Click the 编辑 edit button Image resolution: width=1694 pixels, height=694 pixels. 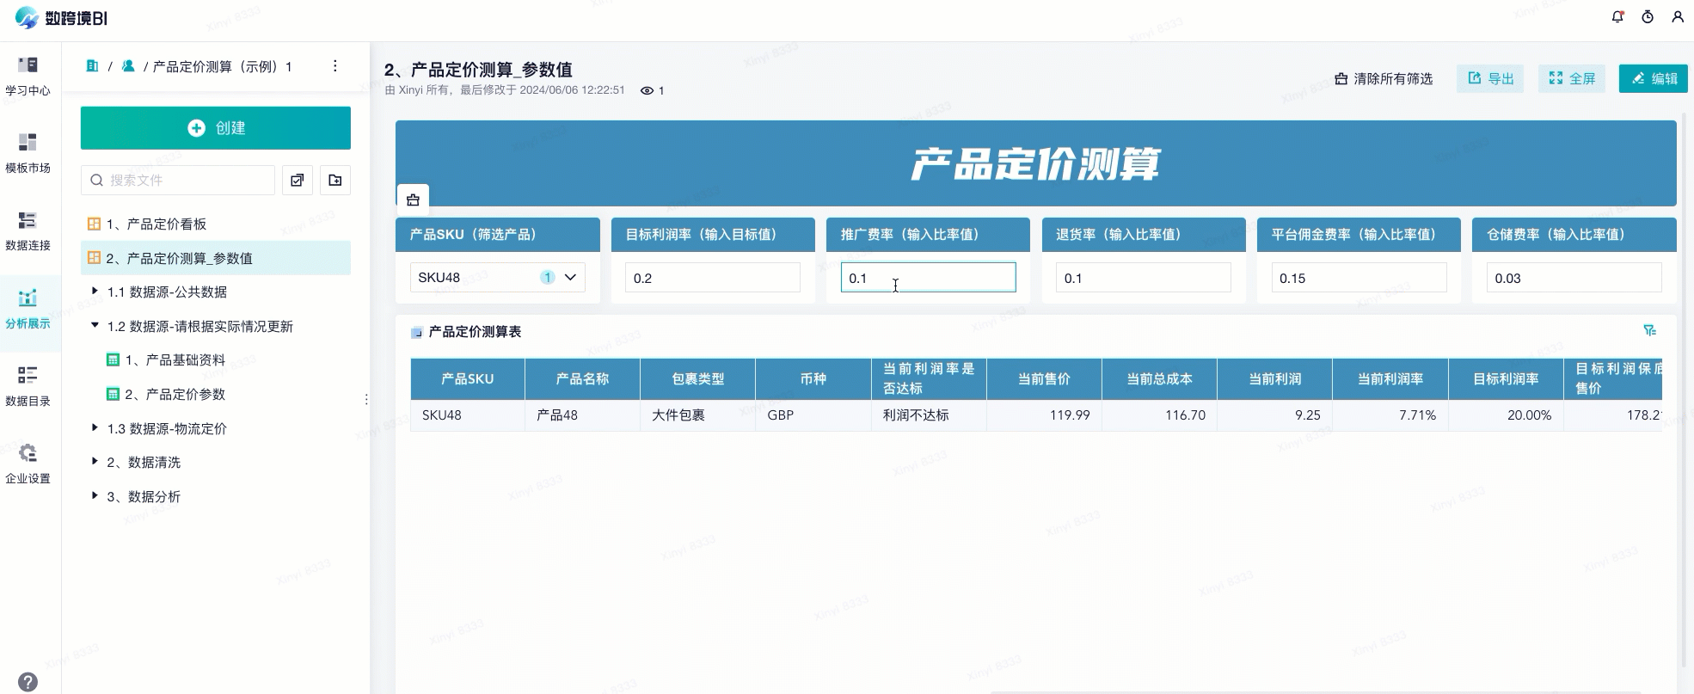pyautogui.click(x=1654, y=78)
